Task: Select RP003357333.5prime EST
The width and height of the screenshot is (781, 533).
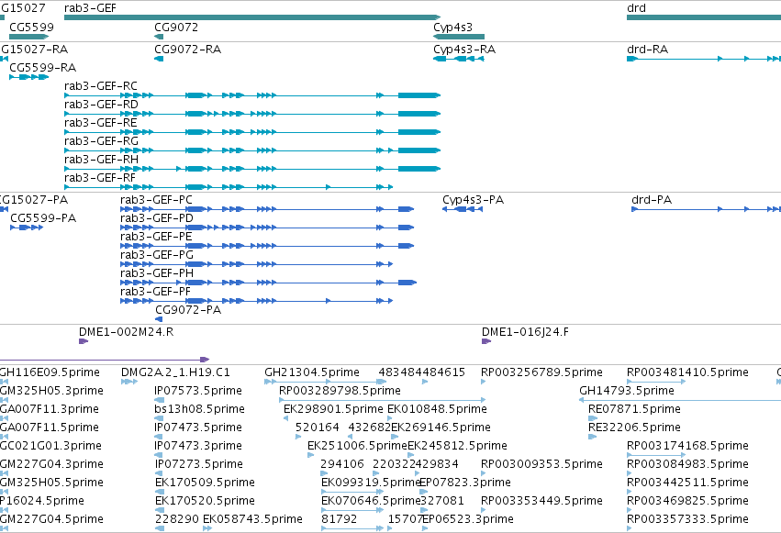Action: pyautogui.click(x=630, y=528)
